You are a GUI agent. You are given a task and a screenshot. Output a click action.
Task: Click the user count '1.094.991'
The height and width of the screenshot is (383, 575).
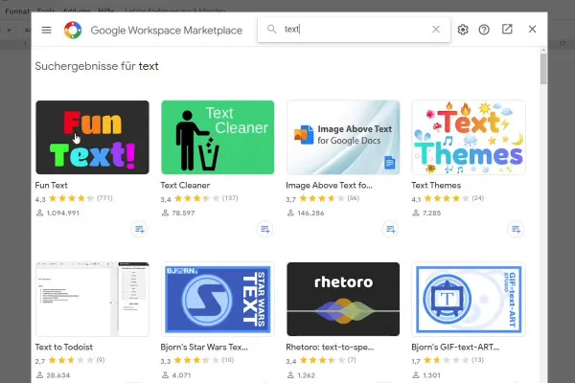point(62,213)
